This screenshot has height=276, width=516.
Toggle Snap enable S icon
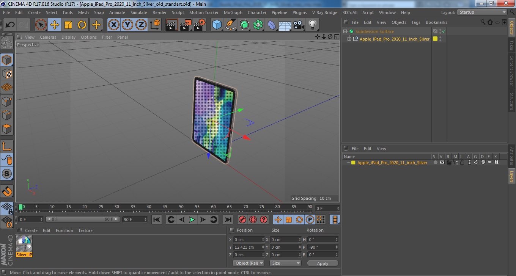tap(7, 174)
